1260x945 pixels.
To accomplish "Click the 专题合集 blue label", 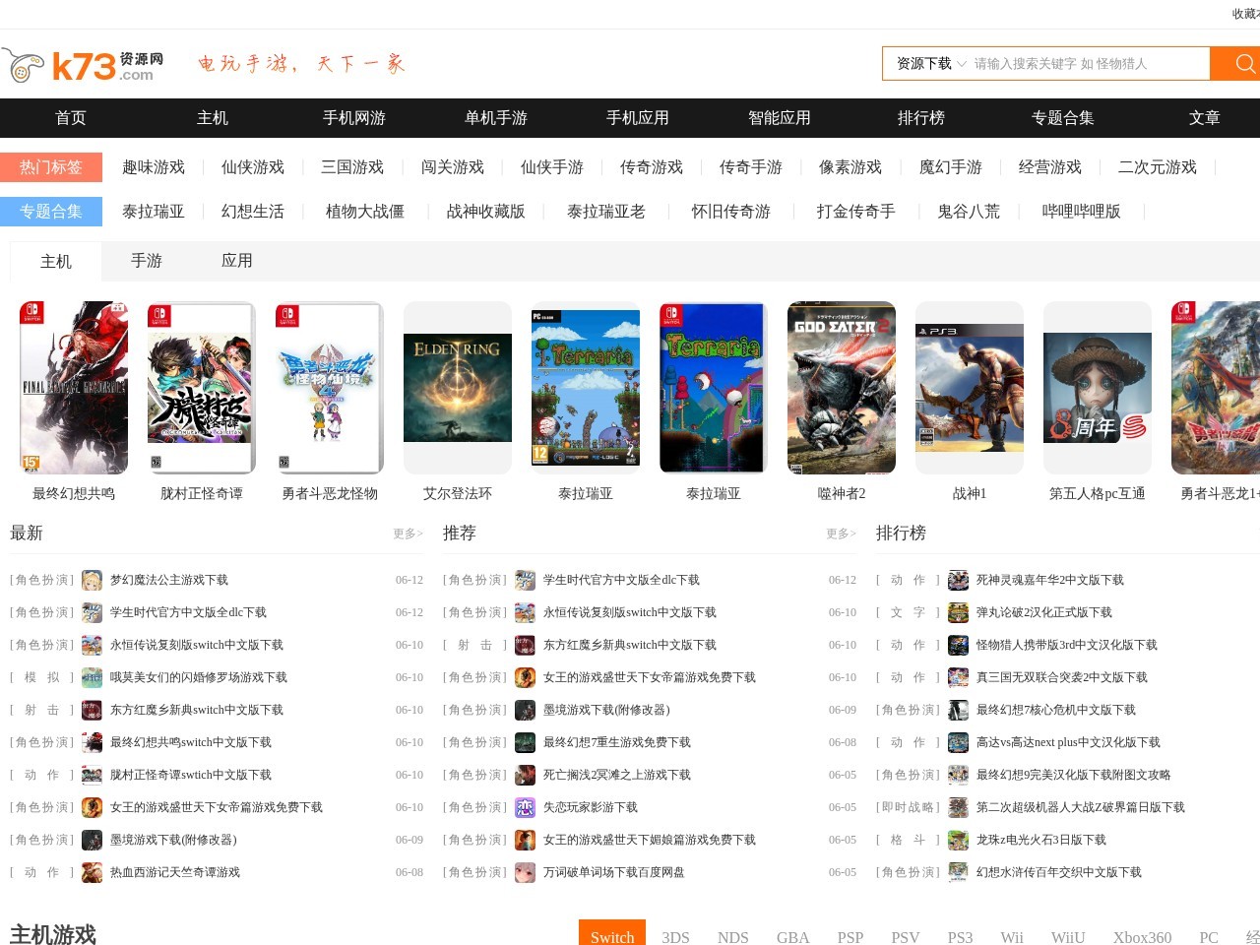I will coord(51,212).
